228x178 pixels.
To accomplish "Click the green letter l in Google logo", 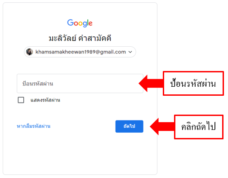I will pos(88,22).
